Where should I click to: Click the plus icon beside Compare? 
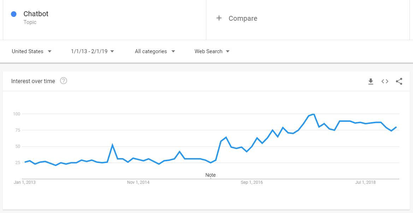(x=219, y=18)
